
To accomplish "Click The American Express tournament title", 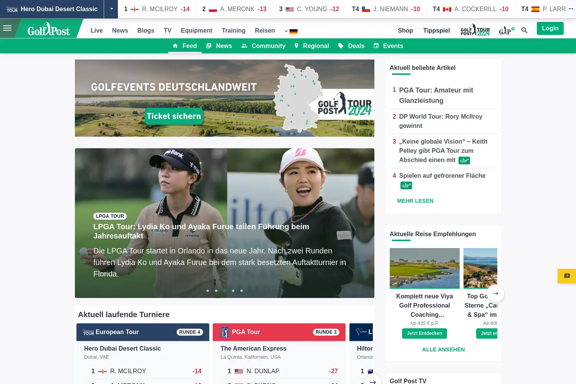I will [253, 348].
